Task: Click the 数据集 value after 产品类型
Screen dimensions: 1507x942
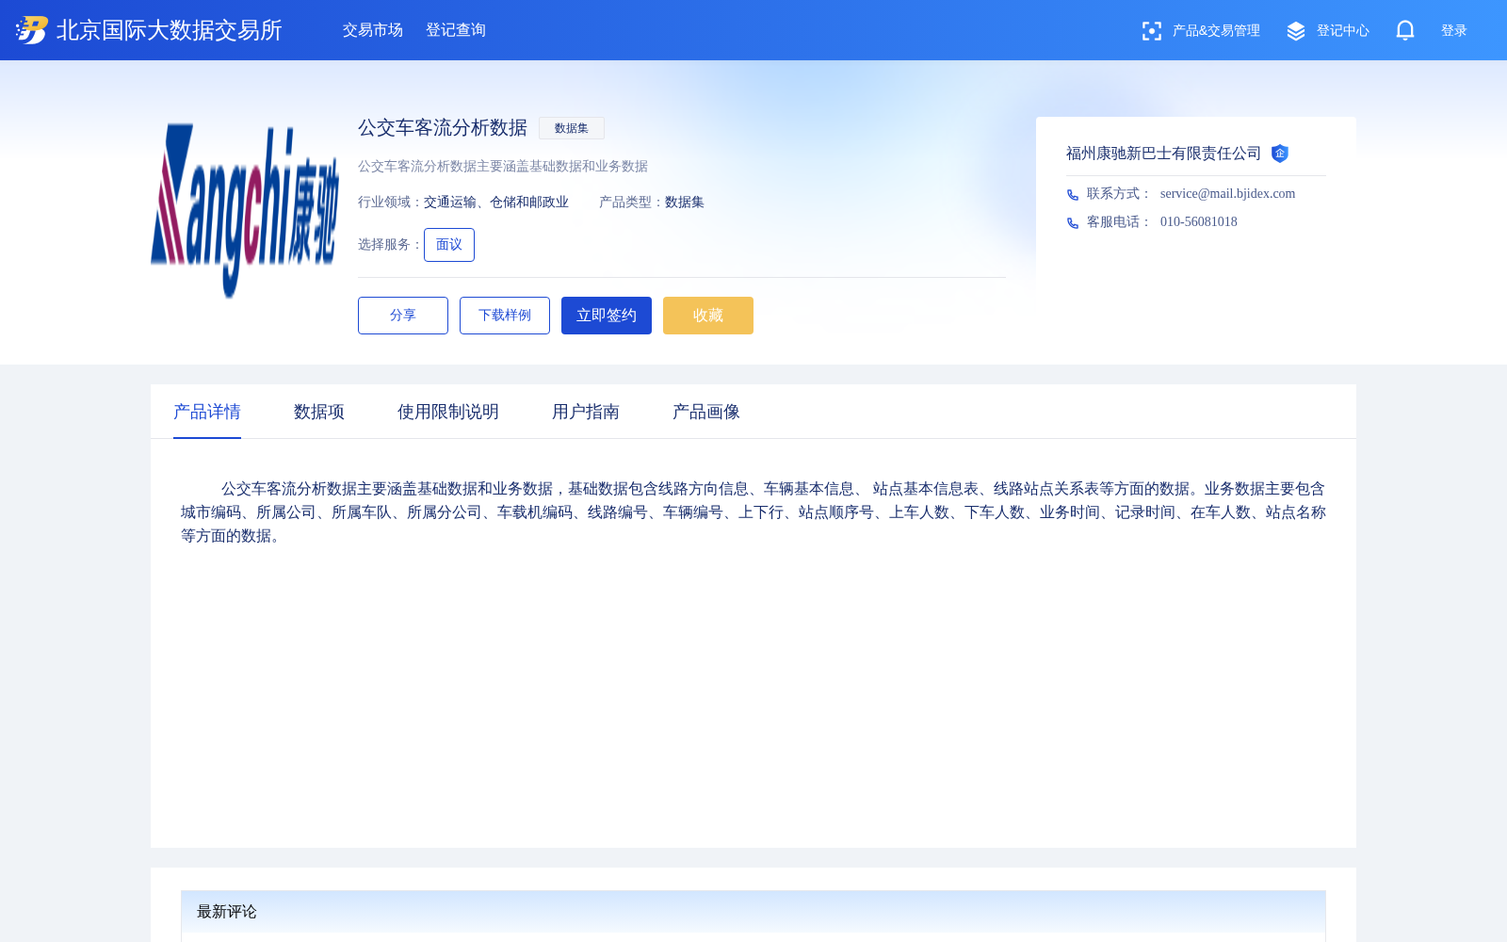Action: (685, 203)
